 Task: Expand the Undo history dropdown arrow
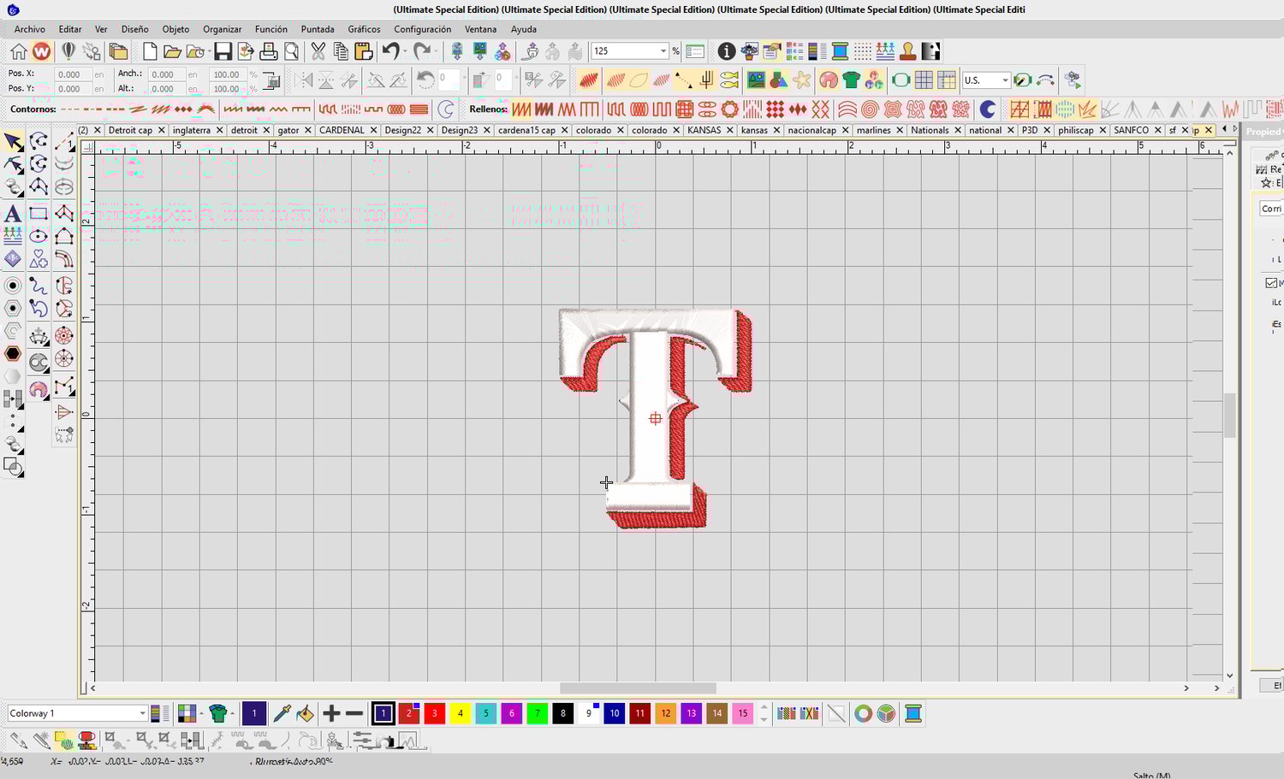[404, 51]
